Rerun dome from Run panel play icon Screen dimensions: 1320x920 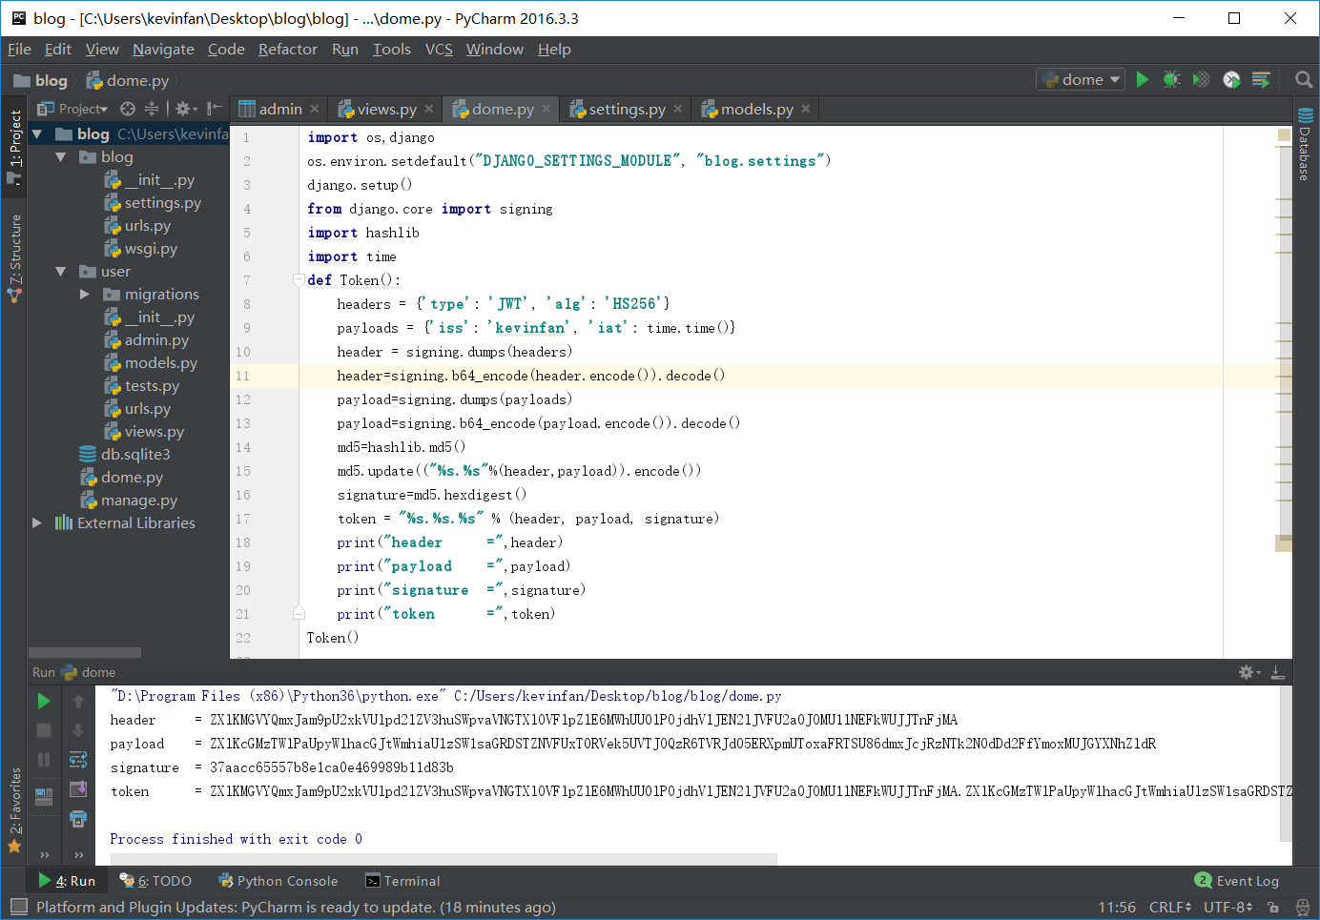point(44,702)
